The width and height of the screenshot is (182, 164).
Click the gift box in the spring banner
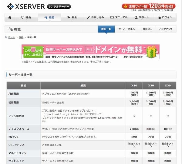click(151, 52)
